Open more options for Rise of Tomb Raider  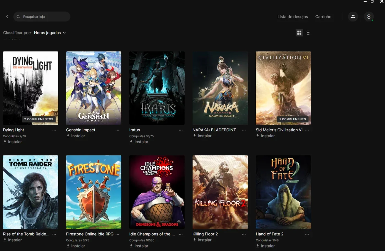click(54, 234)
